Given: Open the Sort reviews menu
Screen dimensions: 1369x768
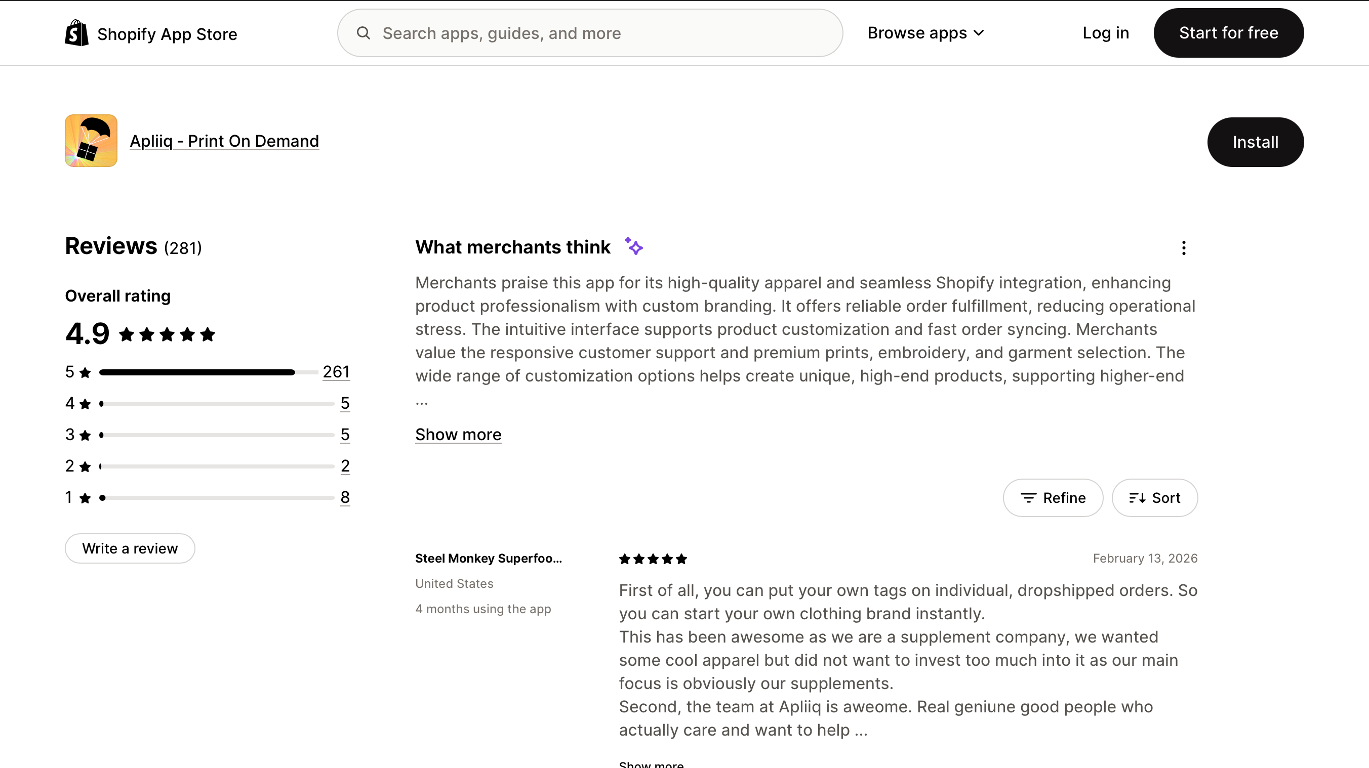Looking at the screenshot, I should pyautogui.click(x=1154, y=498).
